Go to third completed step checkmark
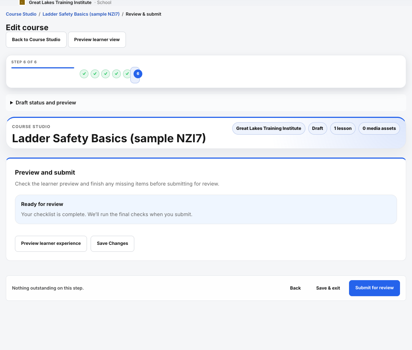Image resolution: width=412 pixels, height=350 pixels. [x=106, y=74]
